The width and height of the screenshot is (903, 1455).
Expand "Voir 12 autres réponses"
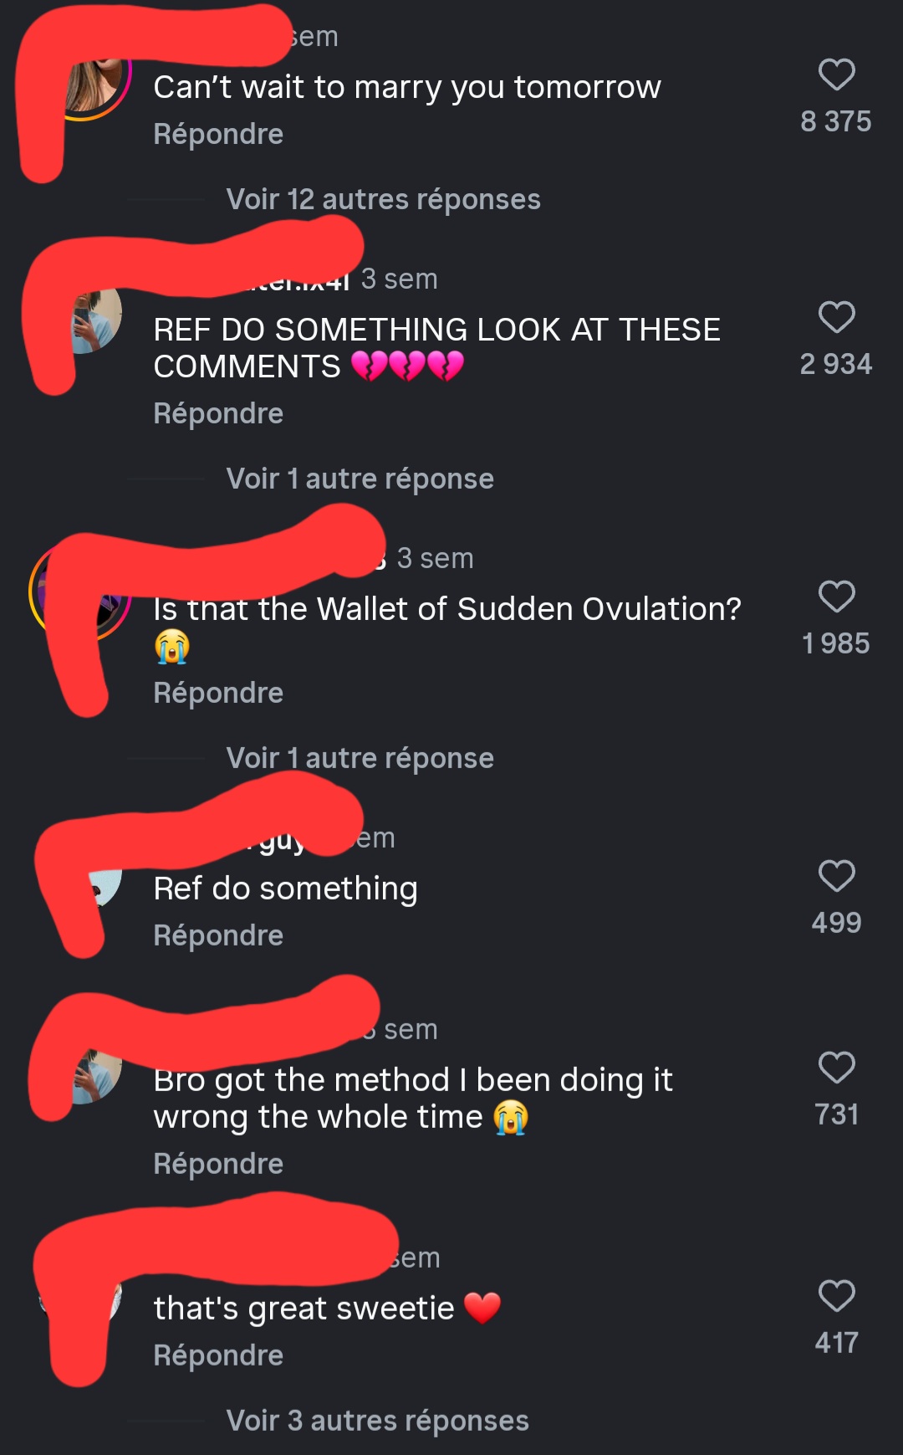[x=383, y=199]
